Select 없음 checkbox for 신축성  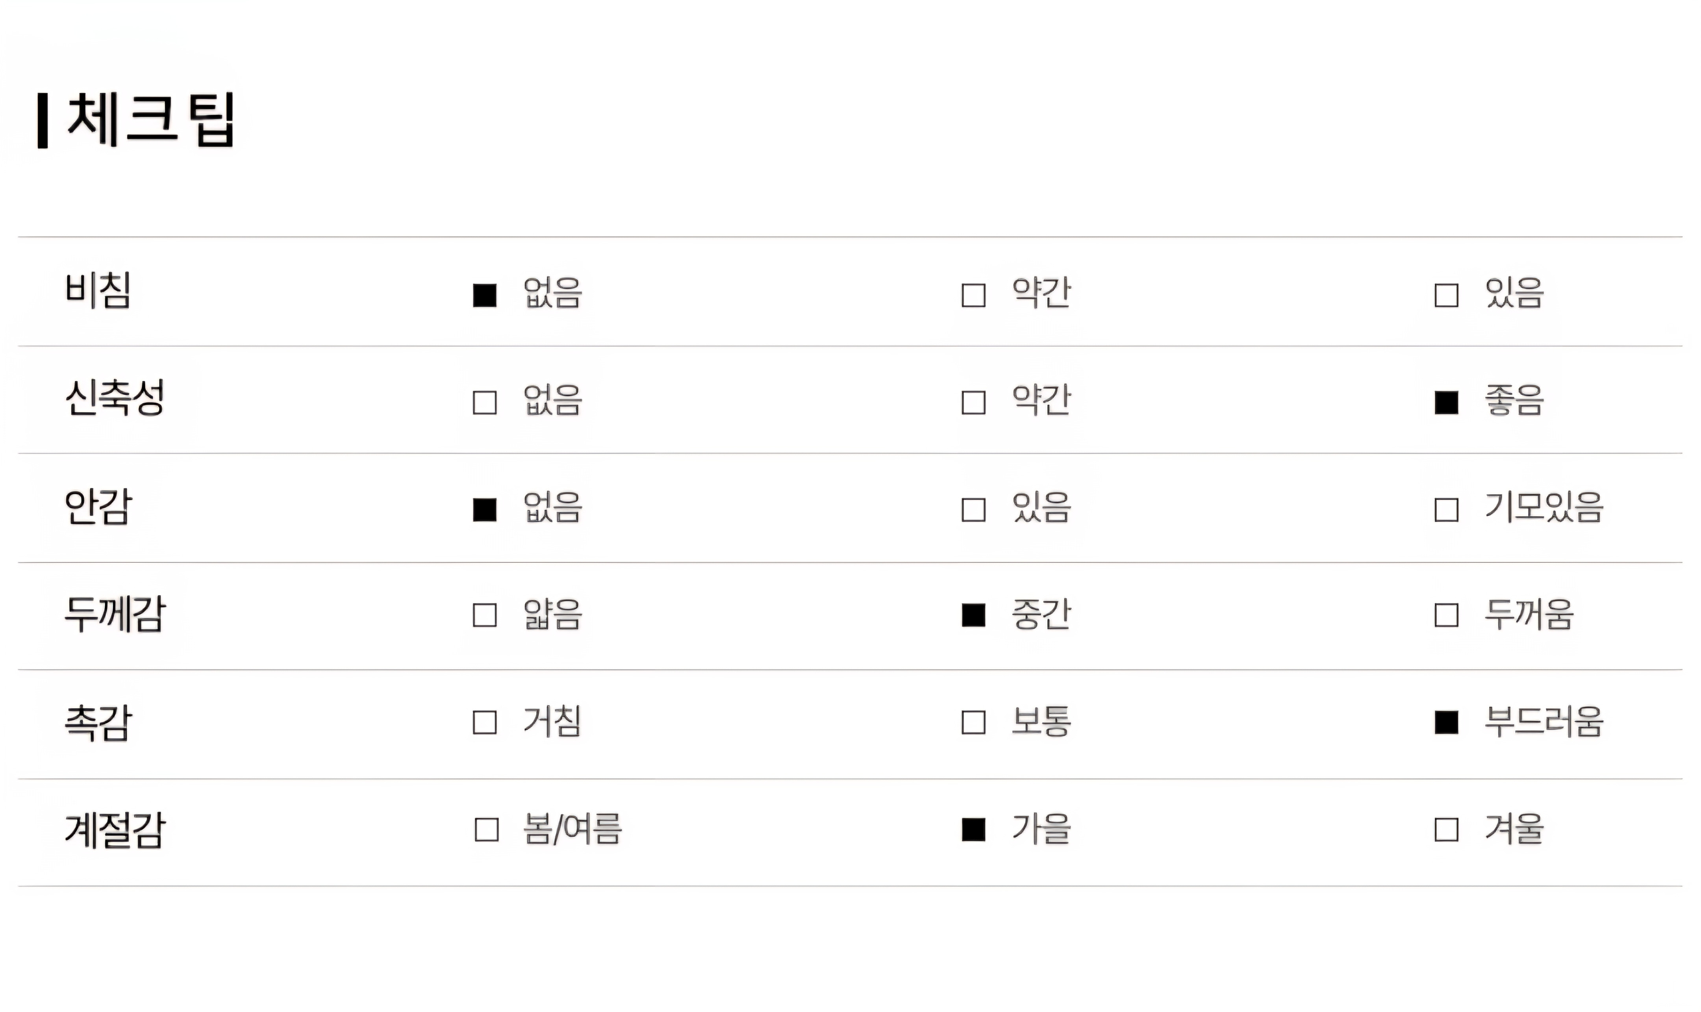click(x=484, y=403)
